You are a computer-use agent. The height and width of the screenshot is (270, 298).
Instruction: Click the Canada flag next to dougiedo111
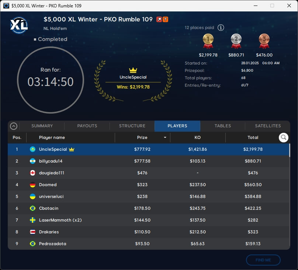(x=33, y=173)
